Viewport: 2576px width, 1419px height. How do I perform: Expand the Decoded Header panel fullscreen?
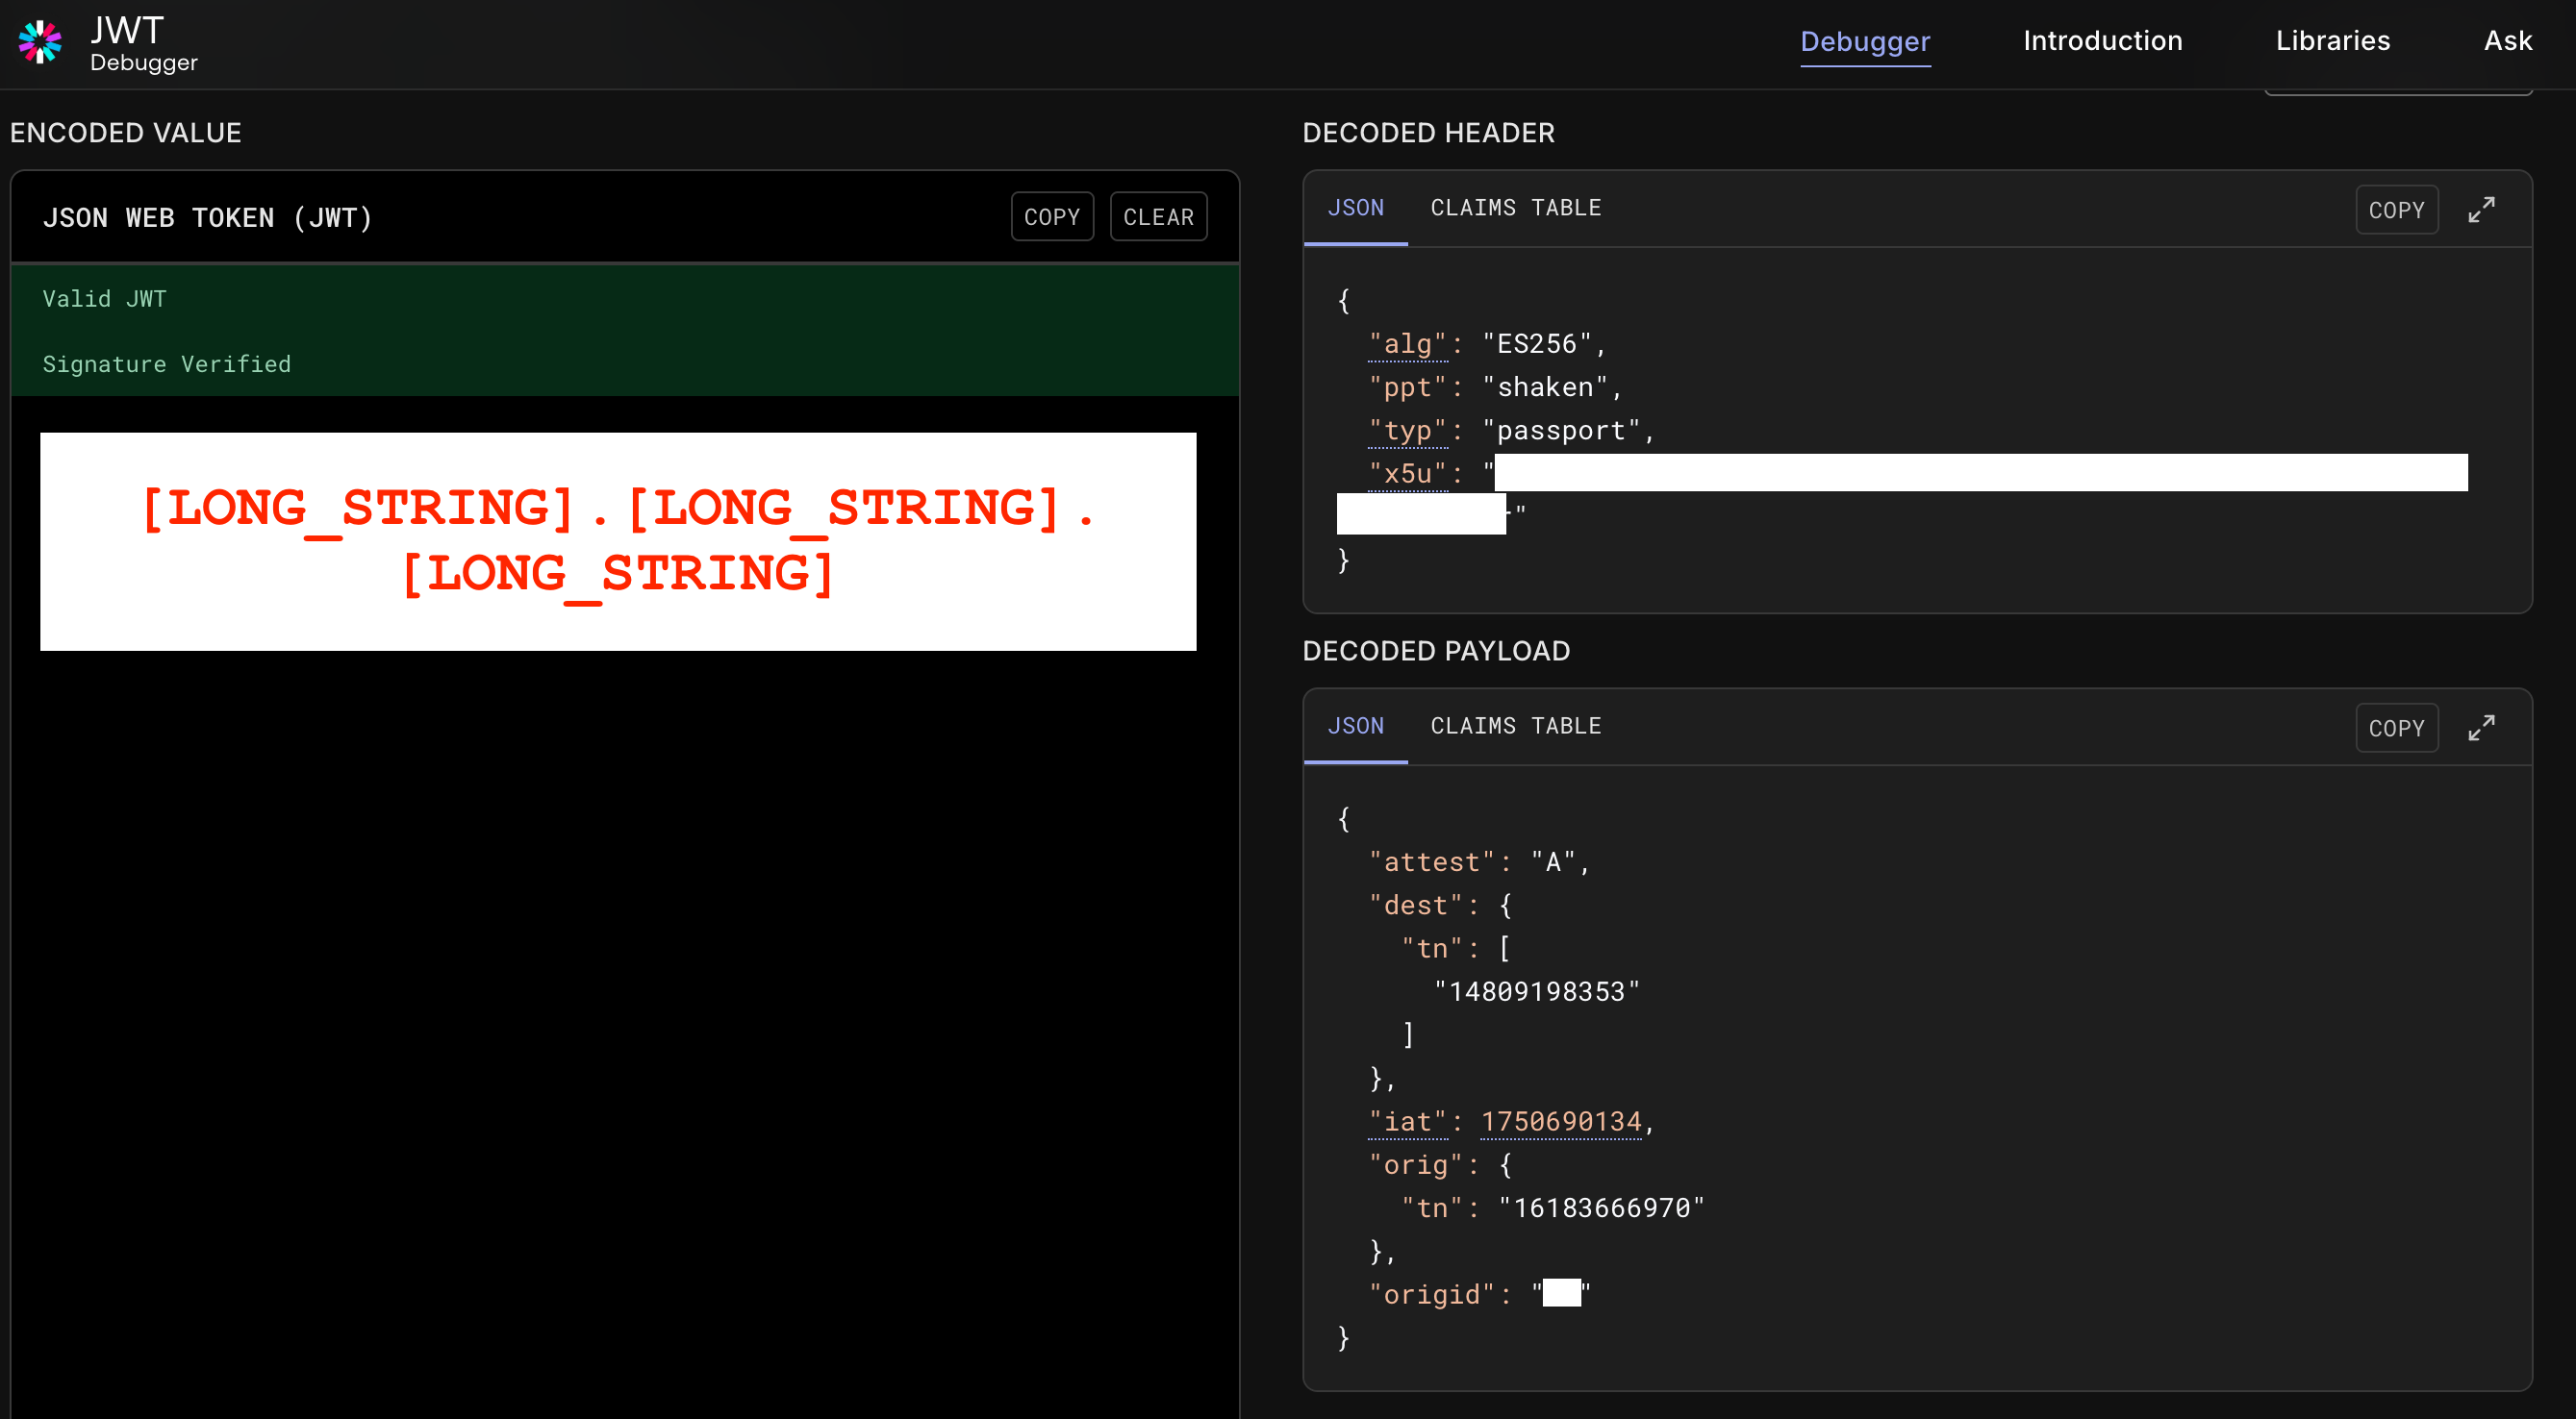[2480, 210]
